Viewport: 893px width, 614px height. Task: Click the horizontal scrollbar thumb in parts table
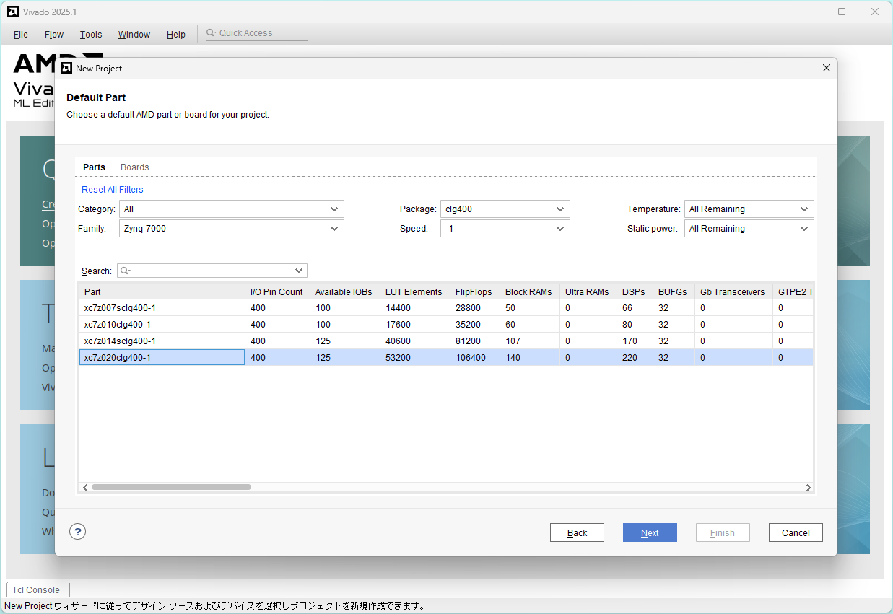[171, 488]
